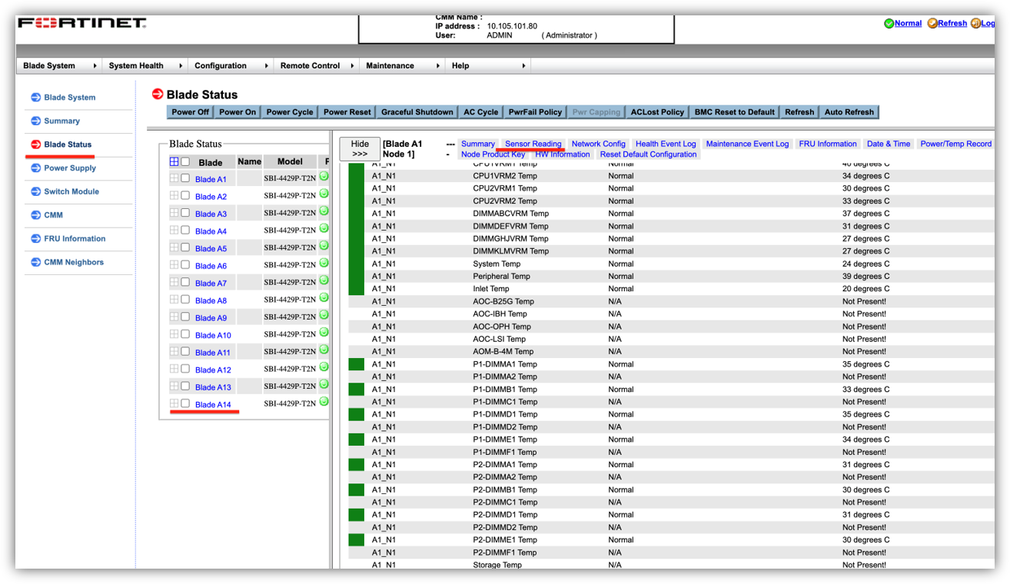
Task: Open the Node Product Key link
Action: [x=493, y=154]
